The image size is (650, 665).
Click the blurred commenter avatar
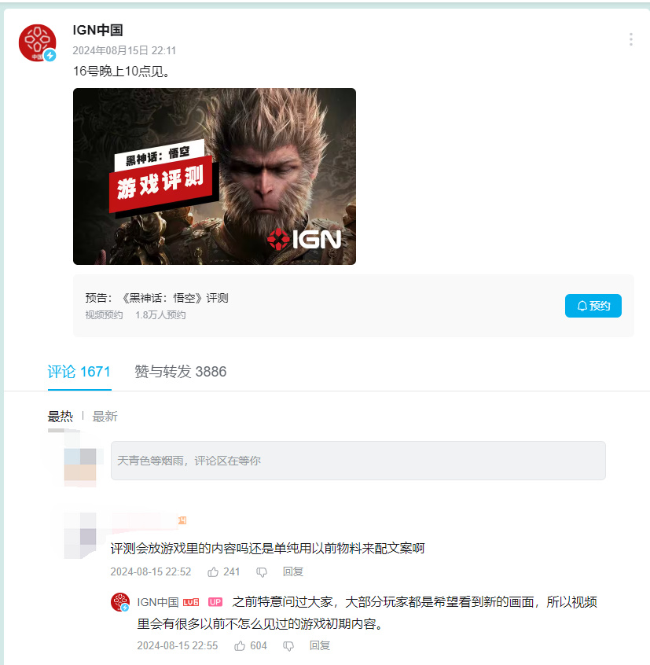pyautogui.click(x=80, y=535)
